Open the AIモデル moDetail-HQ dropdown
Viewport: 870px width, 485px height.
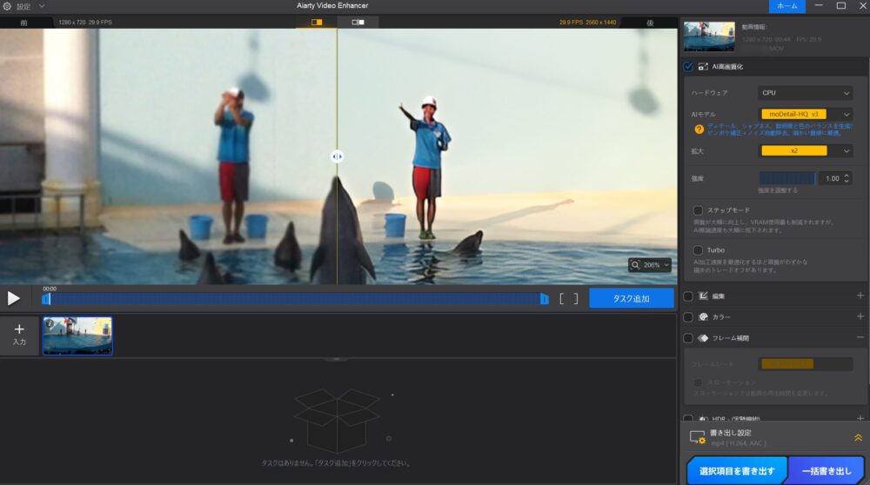805,114
